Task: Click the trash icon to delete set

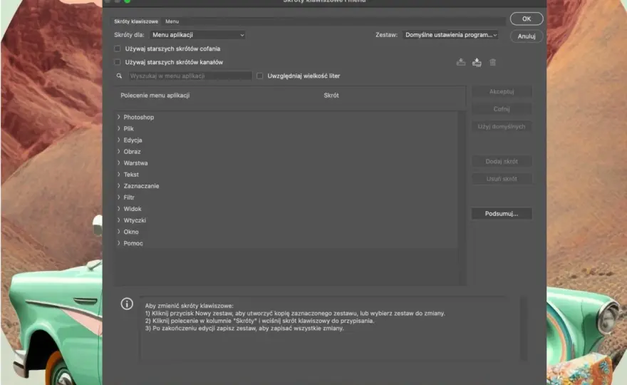Action: coord(492,62)
